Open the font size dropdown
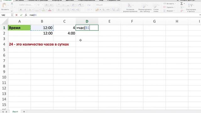The width and height of the screenshot is (201, 113). pos(43,5)
